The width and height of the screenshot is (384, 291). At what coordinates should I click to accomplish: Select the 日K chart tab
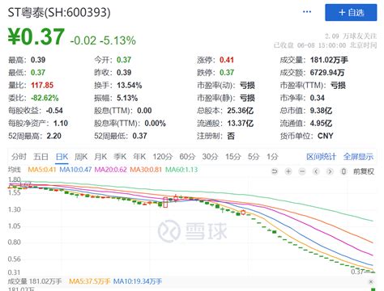(62, 157)
